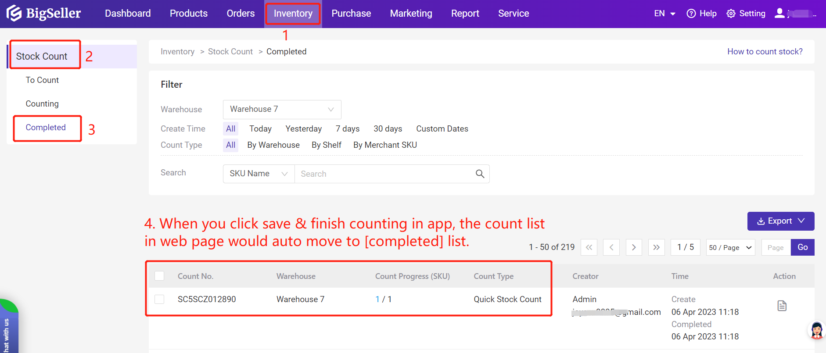
Task: Click count progress number 1 link
Action: pyautogui.click(x=377, y=299)
